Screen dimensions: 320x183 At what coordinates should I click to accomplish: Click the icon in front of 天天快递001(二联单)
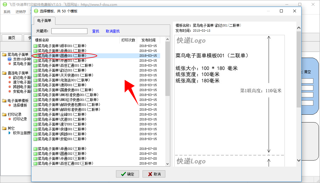coord(35,75)
